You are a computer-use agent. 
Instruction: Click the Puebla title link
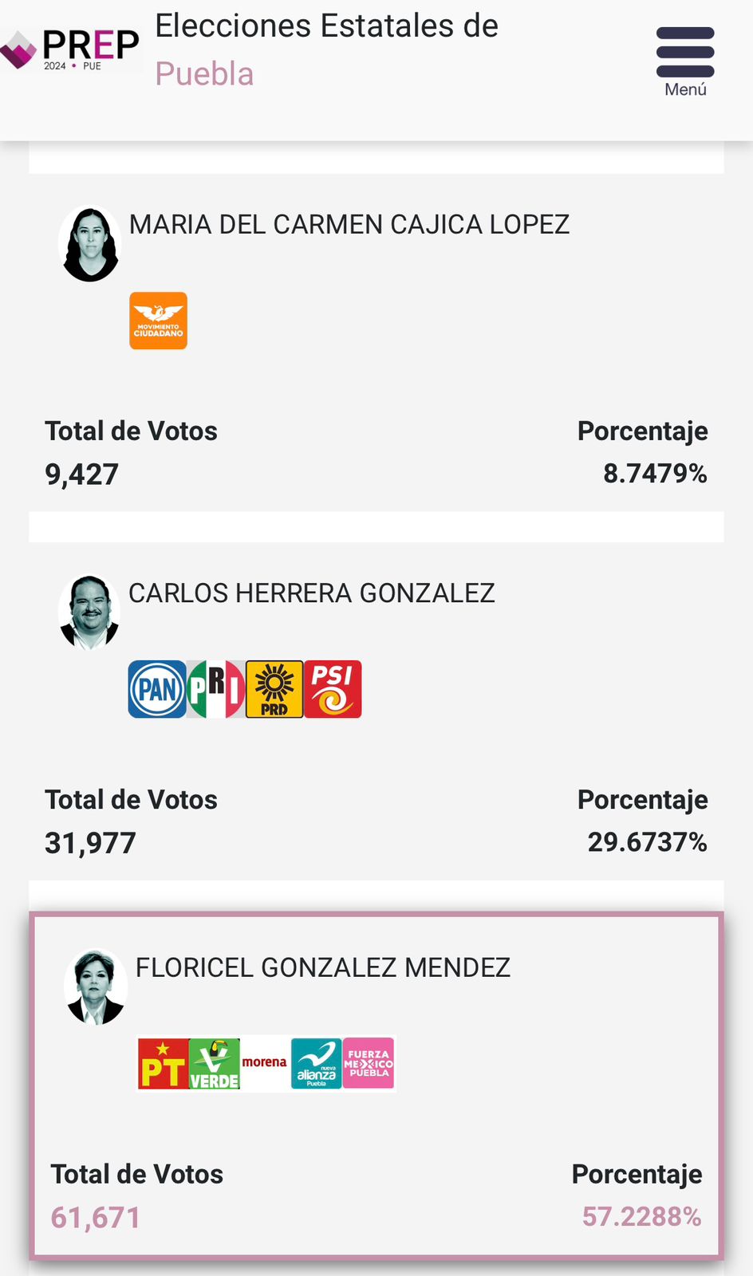(204, 74)
